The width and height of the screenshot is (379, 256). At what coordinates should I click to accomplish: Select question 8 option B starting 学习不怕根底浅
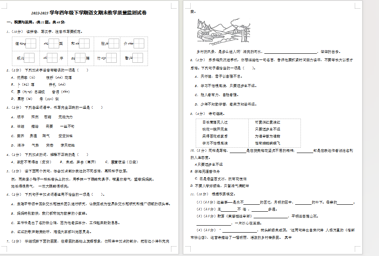point(226,86)
